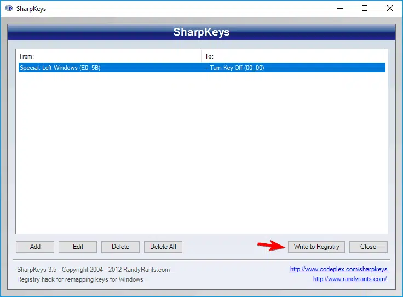
Task: Open the randyrants.com link
Action: pyautogui.click(x=350, y=279)
